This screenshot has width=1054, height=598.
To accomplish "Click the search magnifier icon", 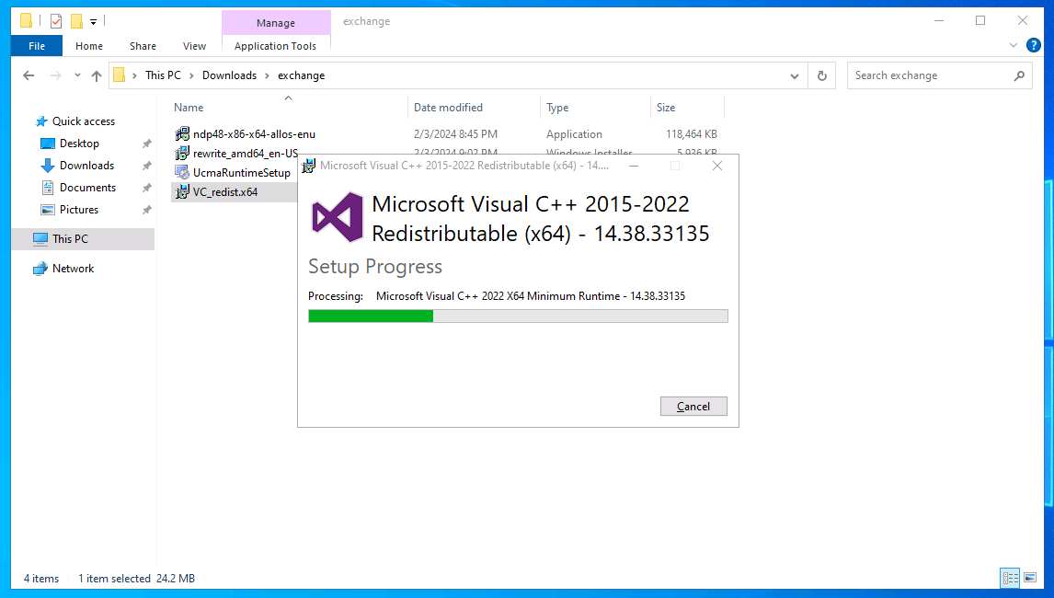I will click(x=1019, y=76).
